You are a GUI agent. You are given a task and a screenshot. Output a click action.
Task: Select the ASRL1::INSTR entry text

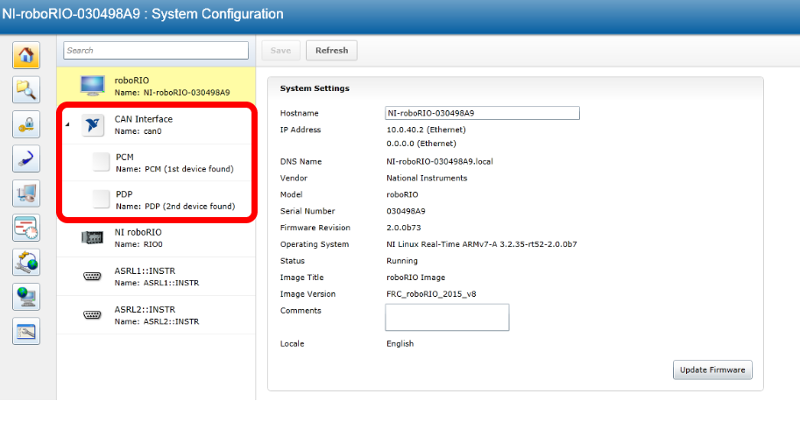point(157,277)
